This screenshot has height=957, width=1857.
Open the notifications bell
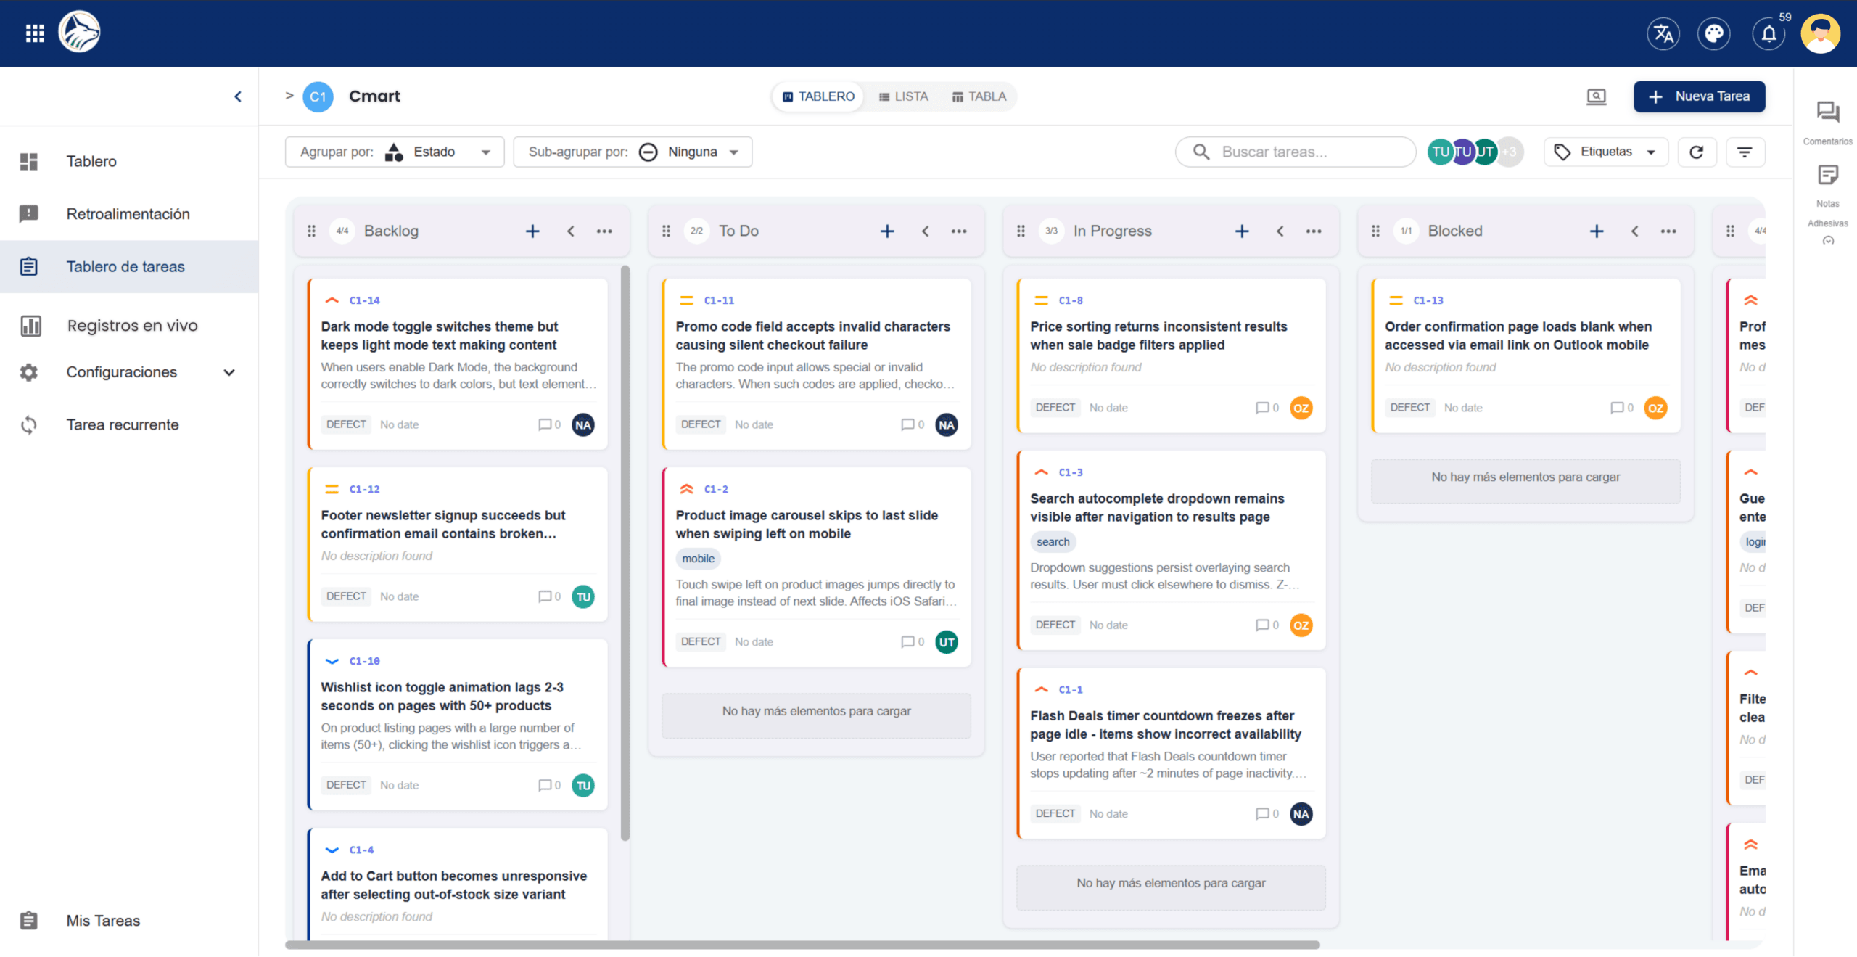point(1769,33)
